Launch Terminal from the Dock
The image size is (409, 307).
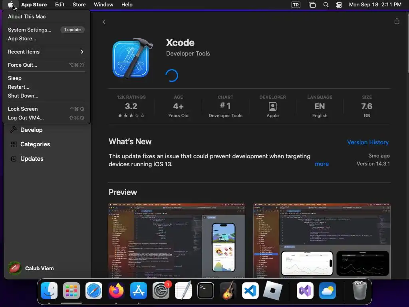point(206,291)
